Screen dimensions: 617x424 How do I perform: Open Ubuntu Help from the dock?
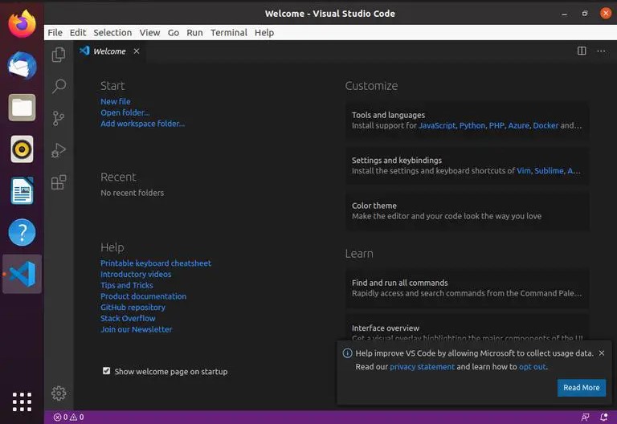(22, 232)
